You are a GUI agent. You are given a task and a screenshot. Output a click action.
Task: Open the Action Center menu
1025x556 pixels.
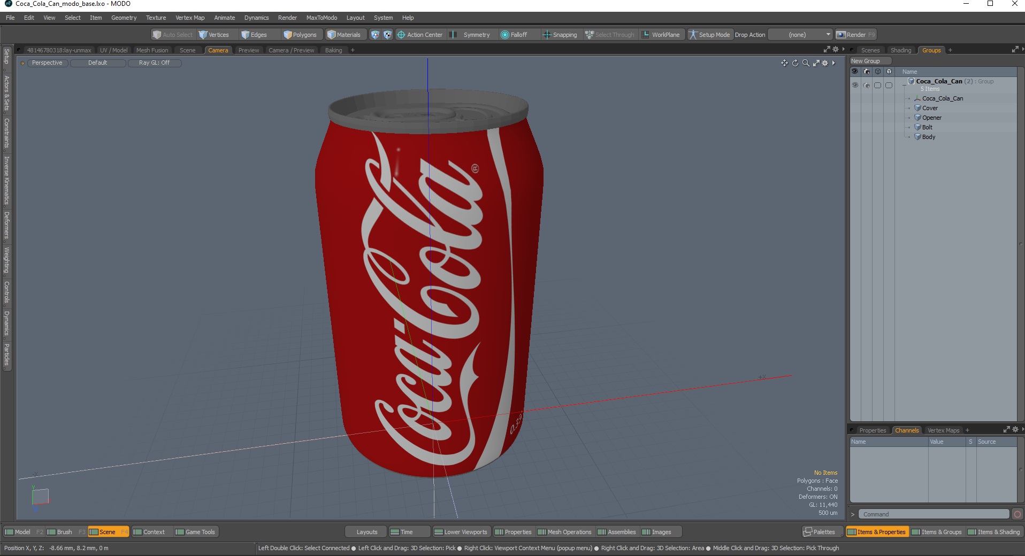click(420, 35)
